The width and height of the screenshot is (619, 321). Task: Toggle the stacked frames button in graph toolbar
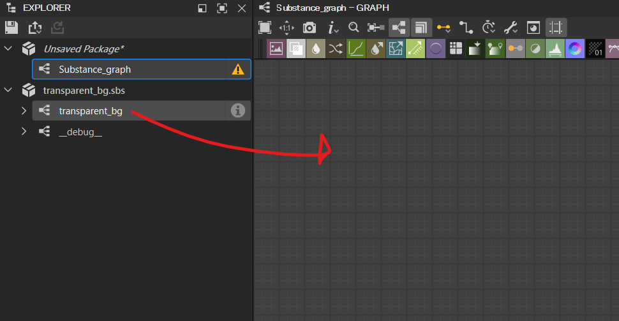pos(421,27)
